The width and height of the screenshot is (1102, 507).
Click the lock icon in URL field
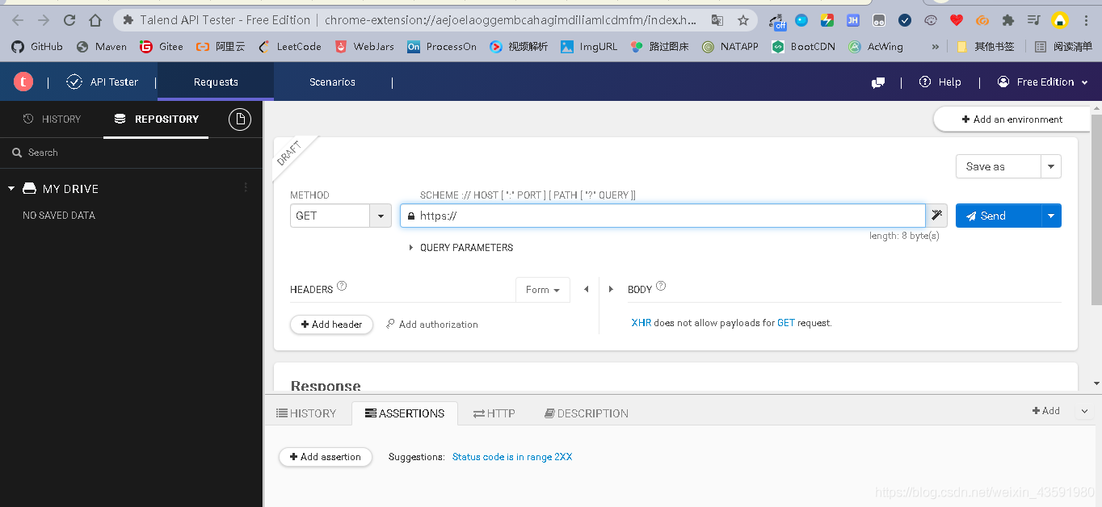411,216
